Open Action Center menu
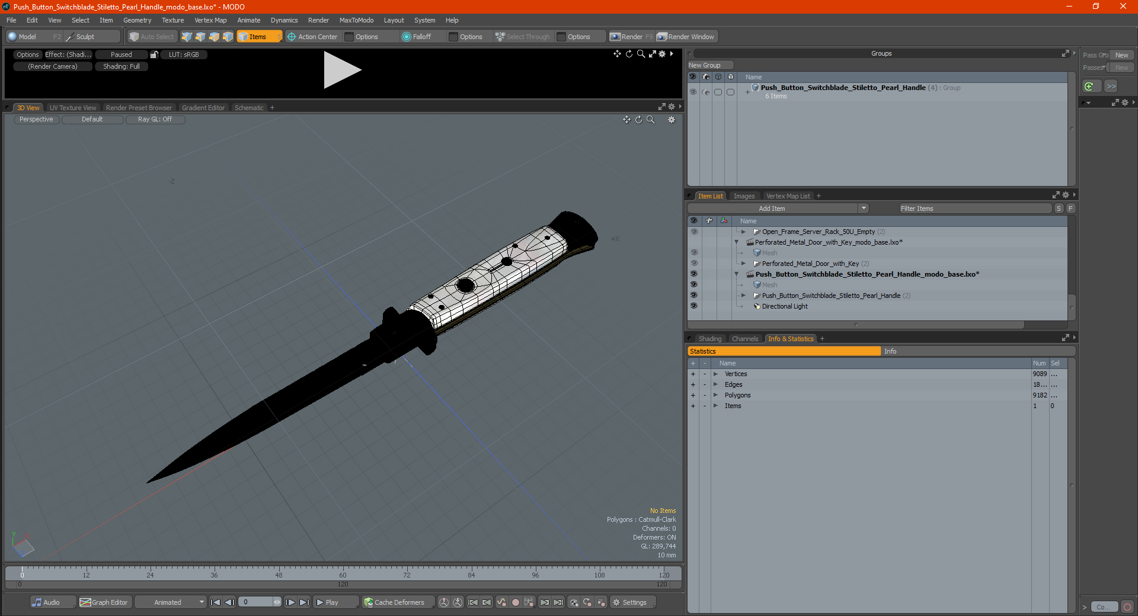The width and height of the screenshot is (1138, 616). pos(312,37)
